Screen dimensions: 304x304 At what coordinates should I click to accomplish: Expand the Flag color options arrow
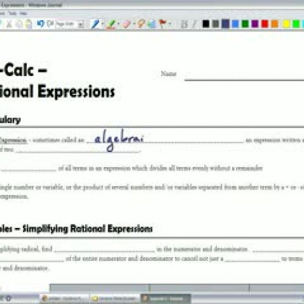(170, 24)
